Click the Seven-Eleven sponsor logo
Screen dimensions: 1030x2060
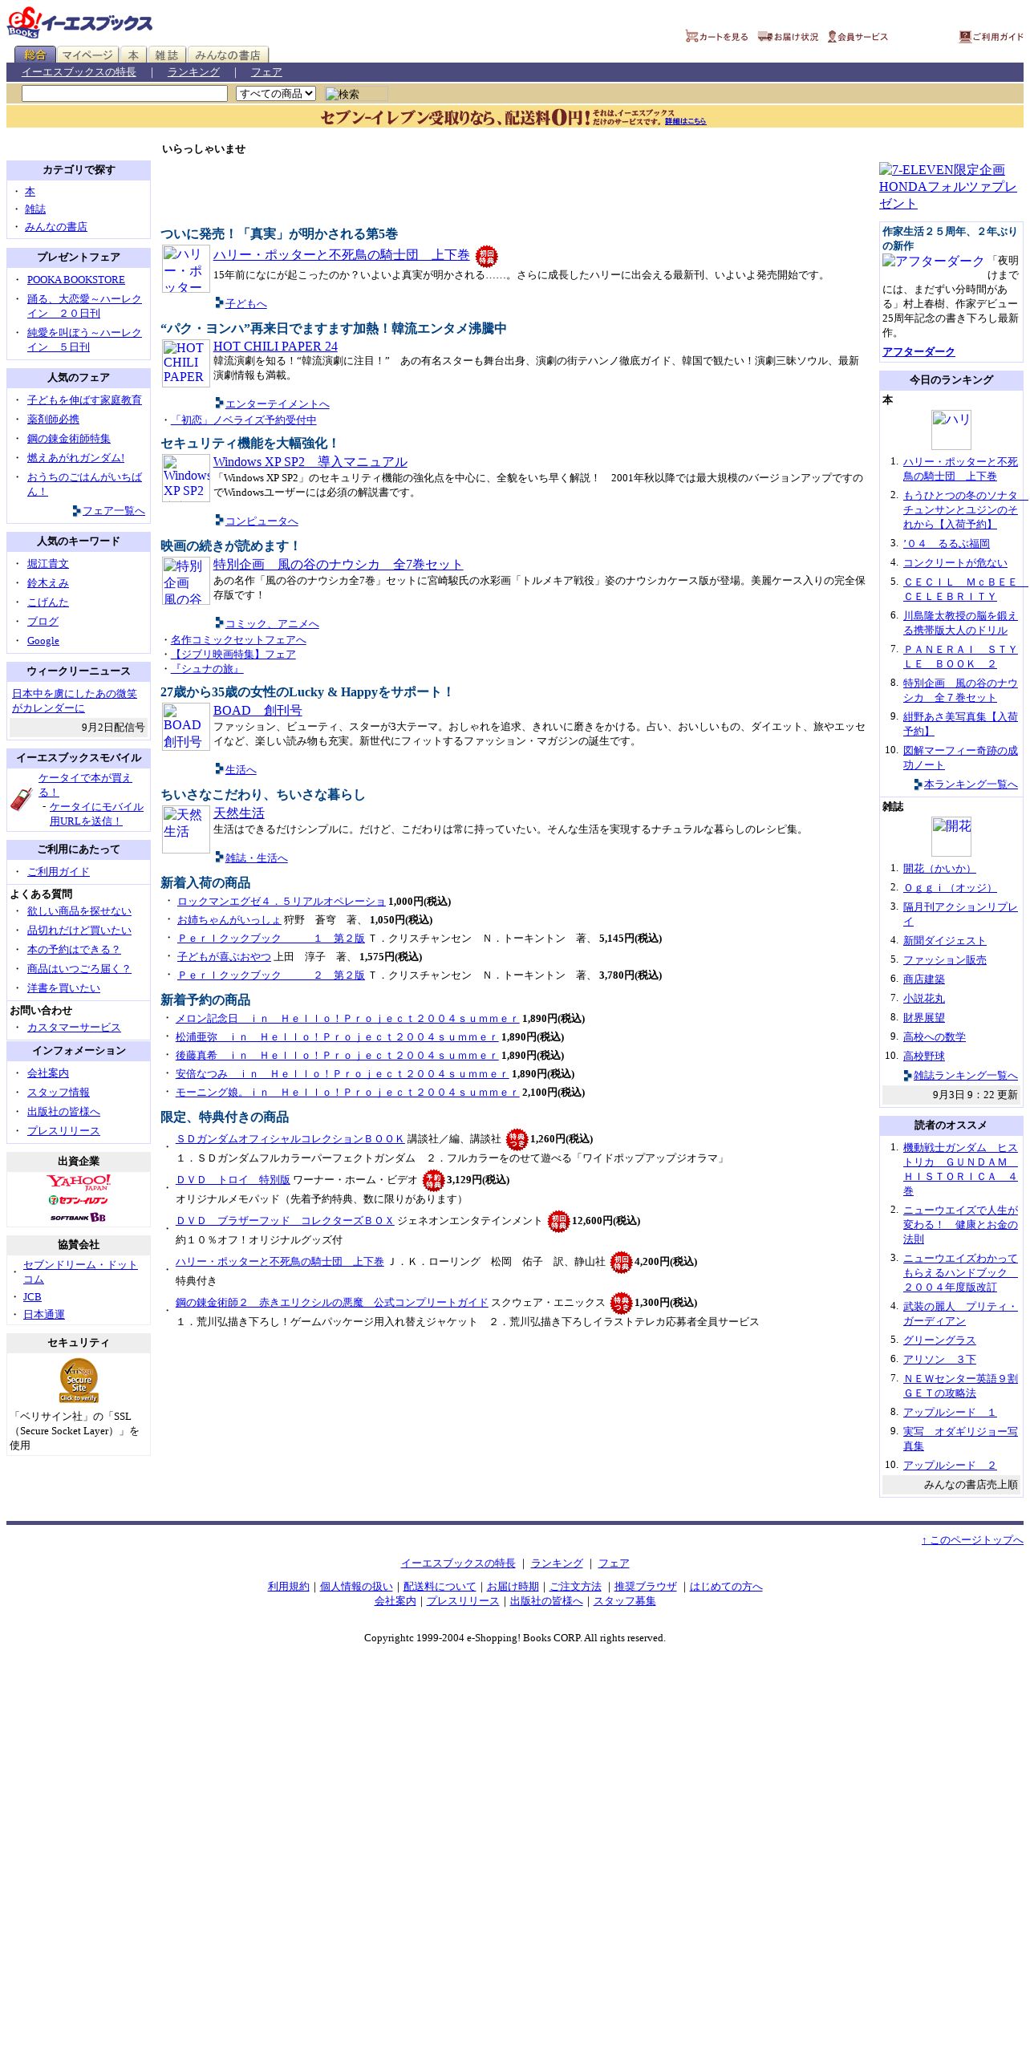(x=79, y=1200)
